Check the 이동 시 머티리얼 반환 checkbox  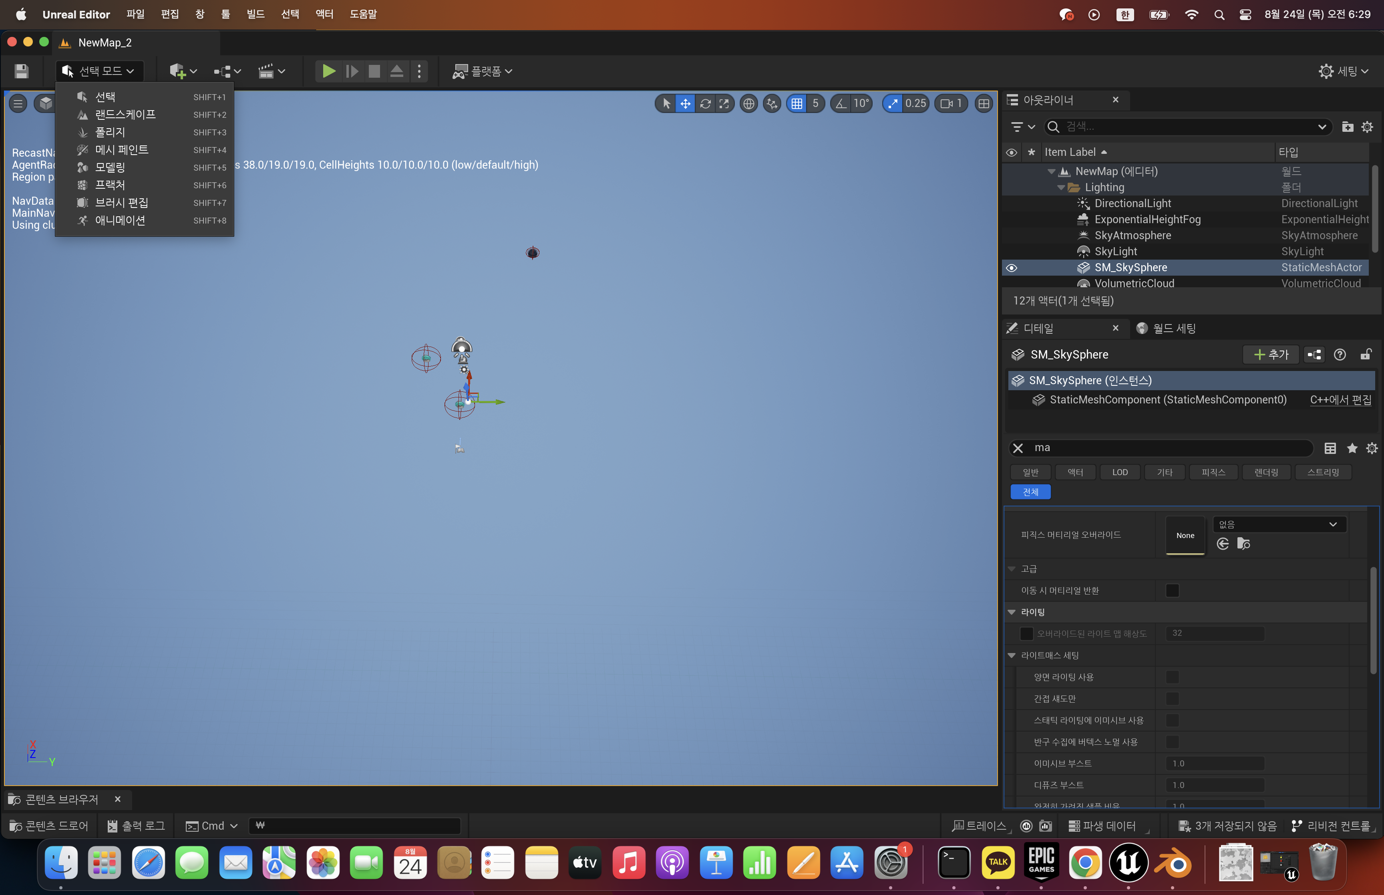1172,591
